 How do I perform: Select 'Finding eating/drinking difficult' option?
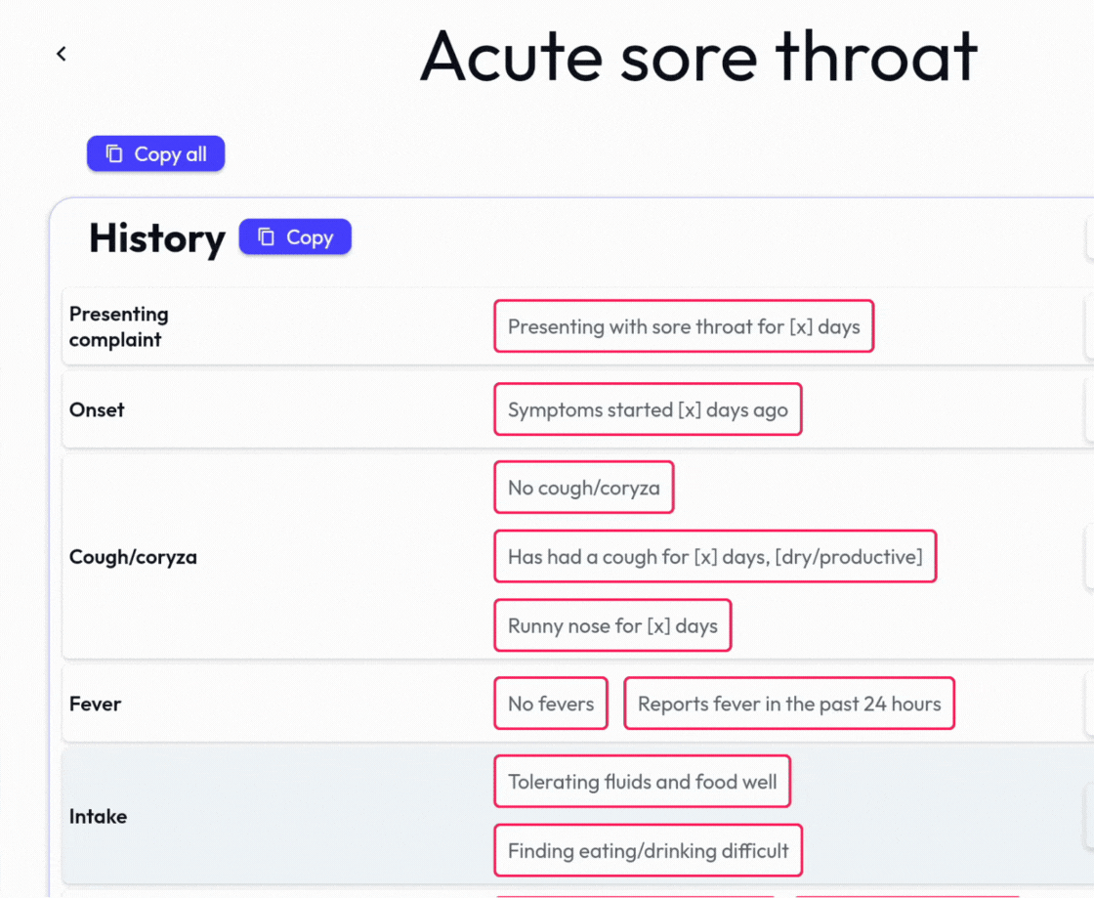pos(648,850)
